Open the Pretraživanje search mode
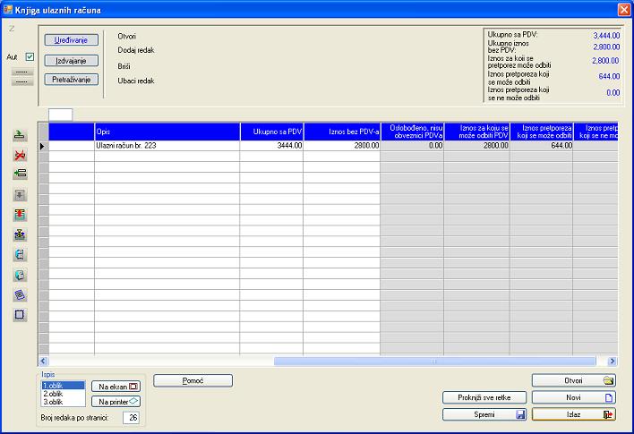This screenshot has height=434, width=634. point(69,80)
